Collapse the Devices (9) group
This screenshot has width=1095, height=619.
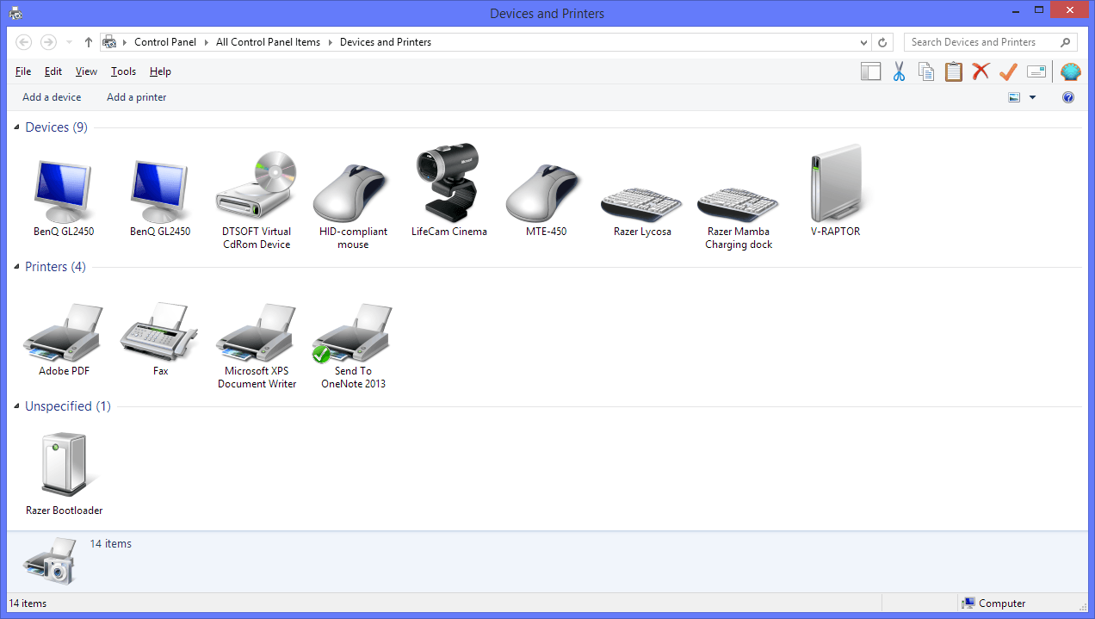(17, 127)
